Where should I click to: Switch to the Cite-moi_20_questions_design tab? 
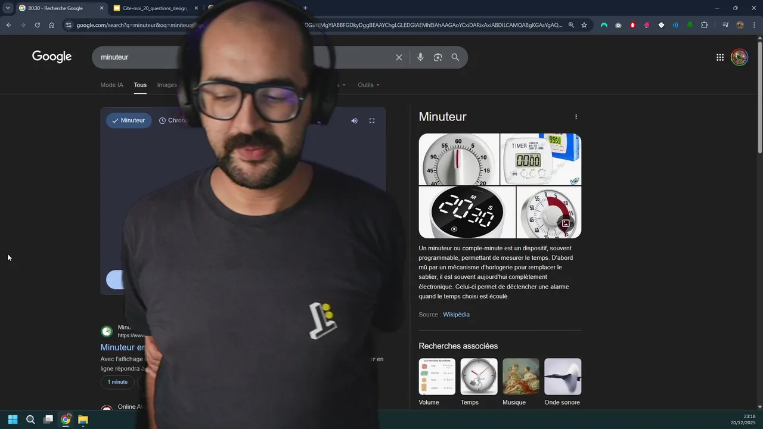point(154,8)
